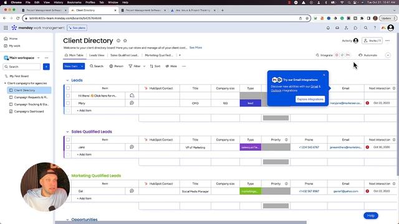Click the invite members icon in top bar
This screenshot has height=224, width=399.
(347, 27)
